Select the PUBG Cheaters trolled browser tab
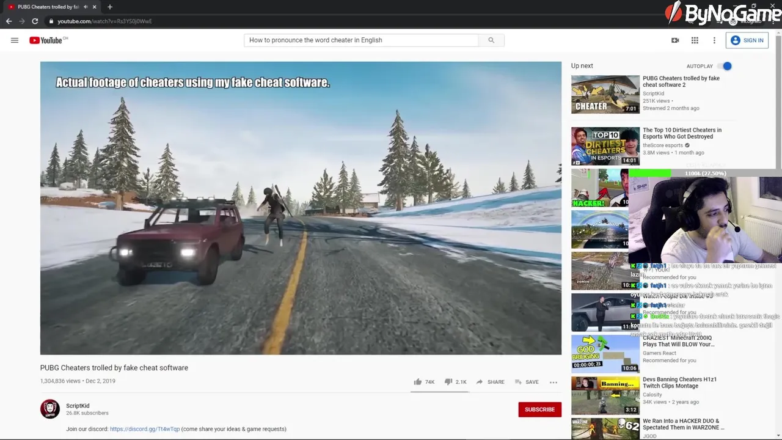This screenshot has height=440, width=782. (49, 7)
